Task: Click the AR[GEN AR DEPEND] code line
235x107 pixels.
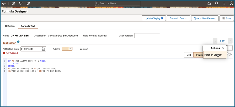Action: pyautogui.click(x=33, y=68)
